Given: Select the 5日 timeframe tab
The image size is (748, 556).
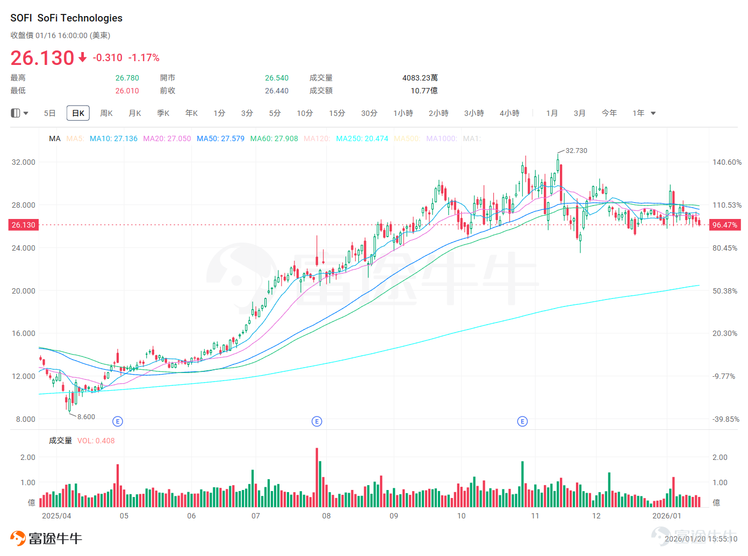Looking at the screenshot, I should click(49, 113).
